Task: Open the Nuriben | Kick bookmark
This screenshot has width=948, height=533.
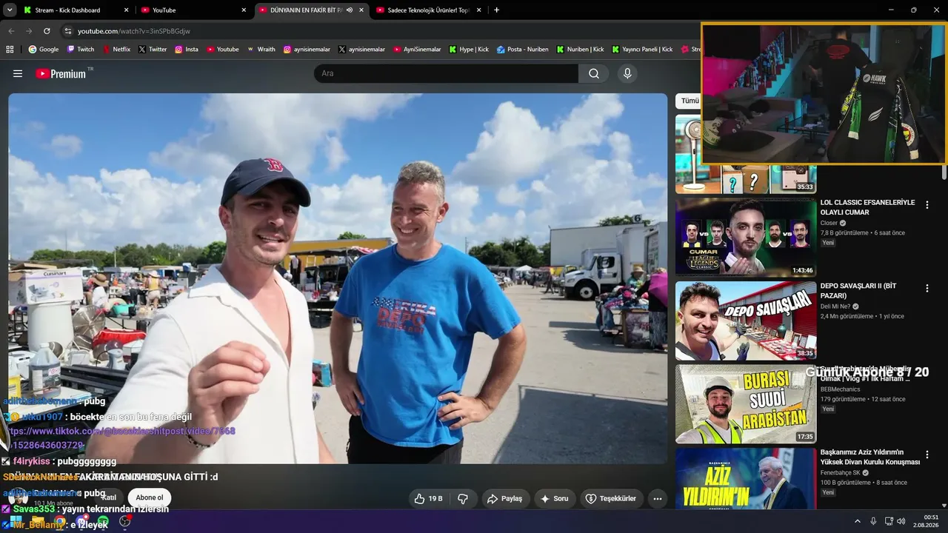Action: click(x=580, y=50)
